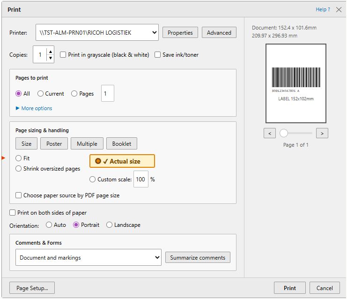Expand More options disclosure triangle

pos(17,108)
